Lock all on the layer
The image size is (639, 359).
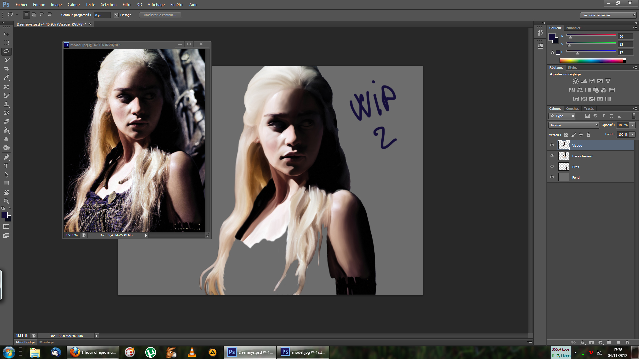pos(588,135)
